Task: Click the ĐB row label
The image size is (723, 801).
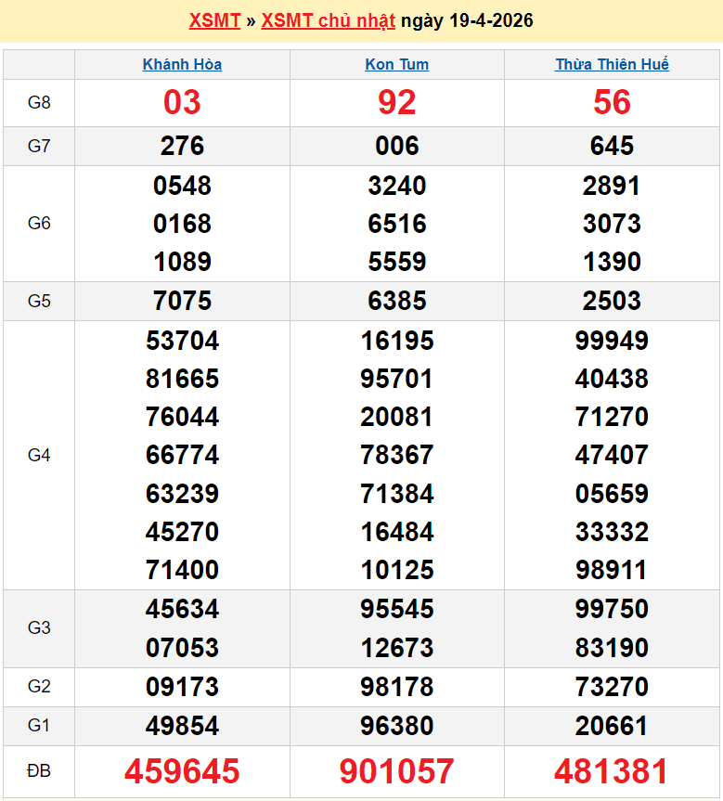Action: point(39,771)
